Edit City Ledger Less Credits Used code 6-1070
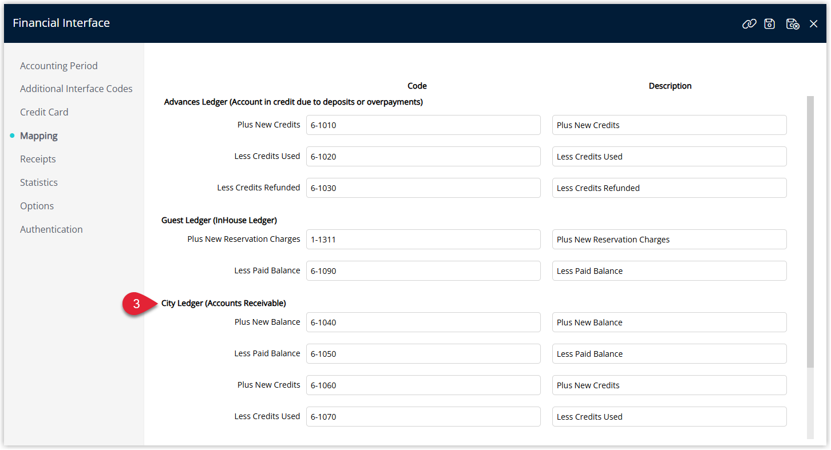This screenshot has width=831, height=450. point(423,417)
